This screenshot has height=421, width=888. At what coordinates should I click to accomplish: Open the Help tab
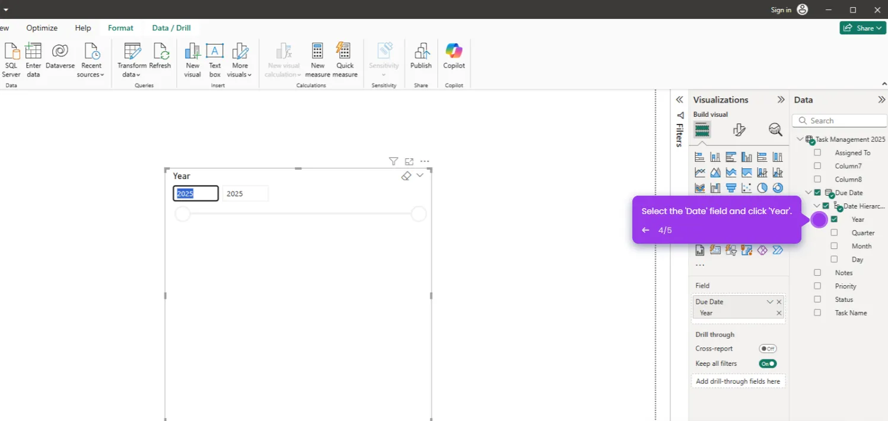pyautogui.click(x=83, y=28)
